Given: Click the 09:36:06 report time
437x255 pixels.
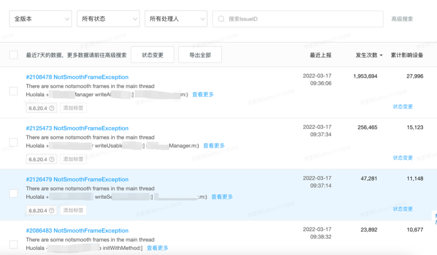Looking at the screenshot, I should pos(321,83).
